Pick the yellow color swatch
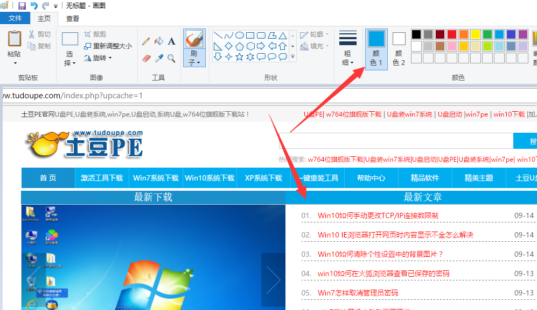537x310 pixels. click(476, 34)
